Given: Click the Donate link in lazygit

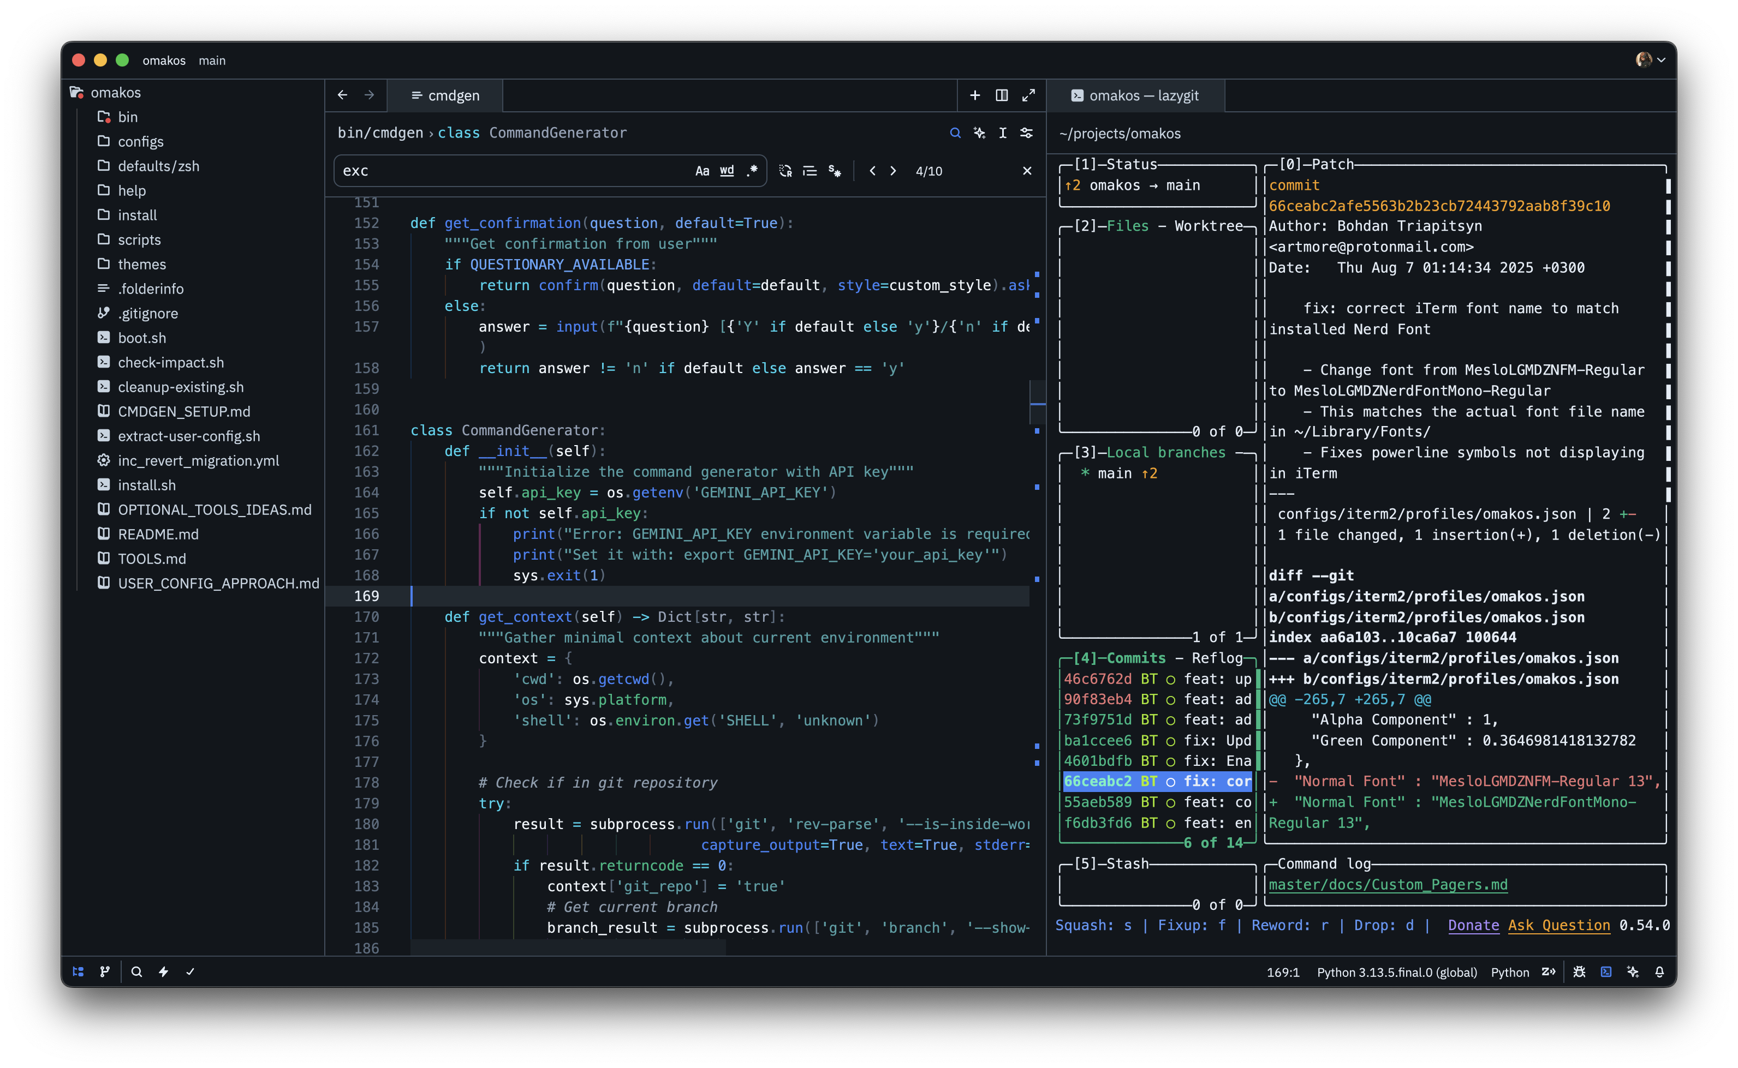Looking at the screenshot, I should click(x=1473, y=925).
